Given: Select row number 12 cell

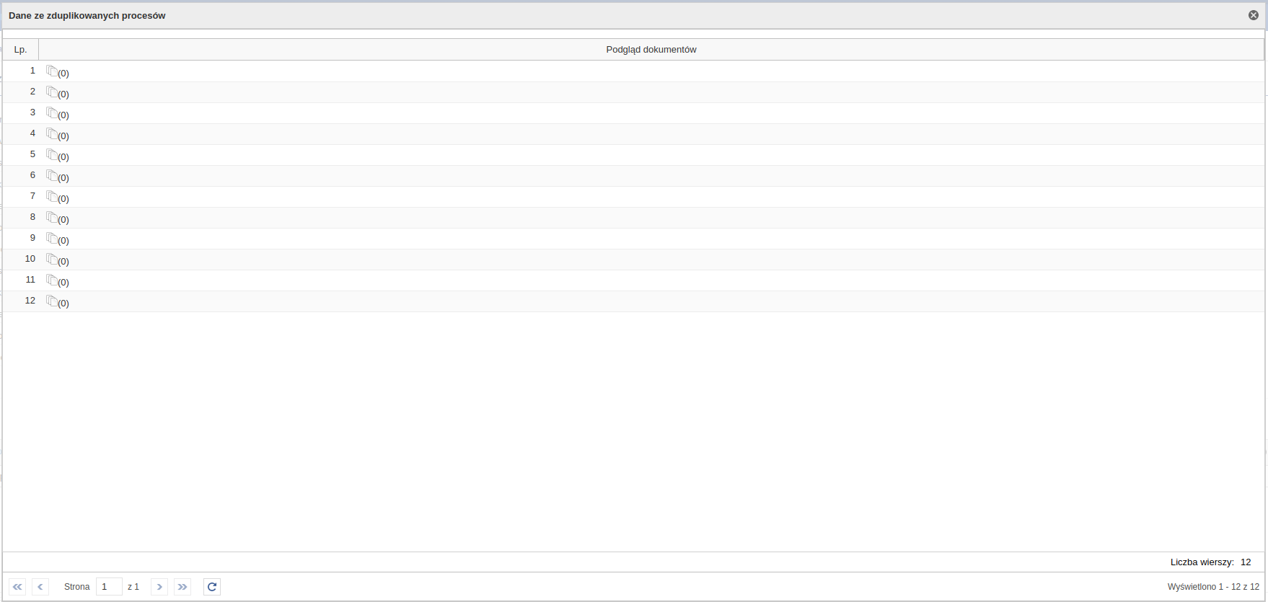Looking at the screenshot, I should coord(20,301).
